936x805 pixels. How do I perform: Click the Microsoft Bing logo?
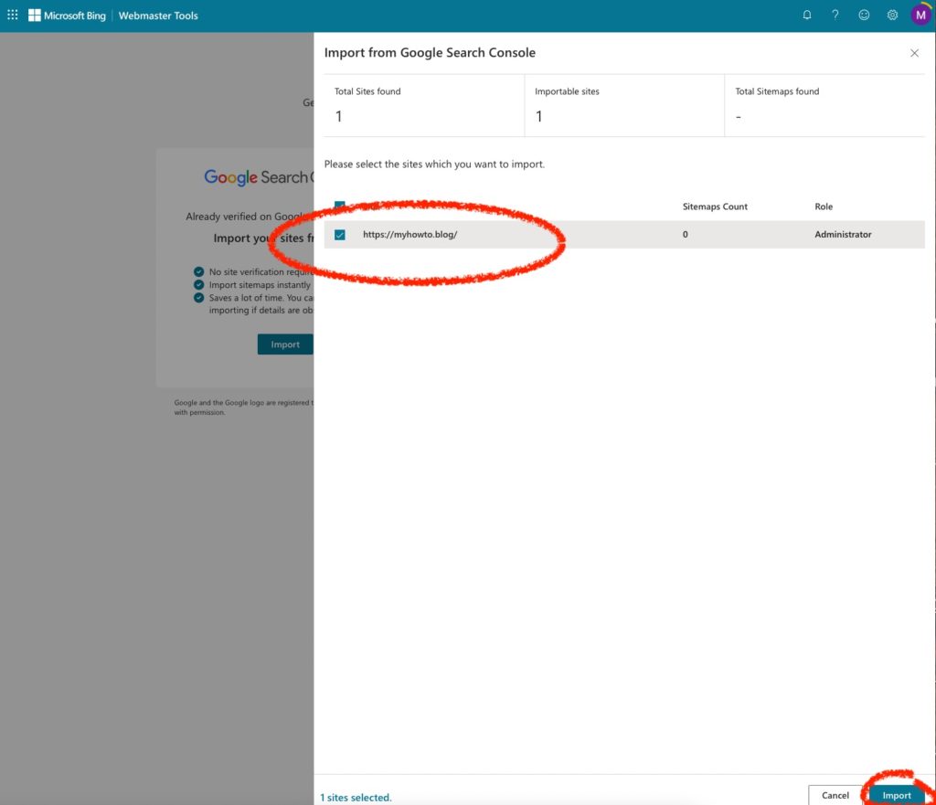point(67,16)
